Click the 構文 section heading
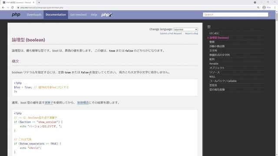Viewport: 278px width, 156px height. [x=15, y=61]
